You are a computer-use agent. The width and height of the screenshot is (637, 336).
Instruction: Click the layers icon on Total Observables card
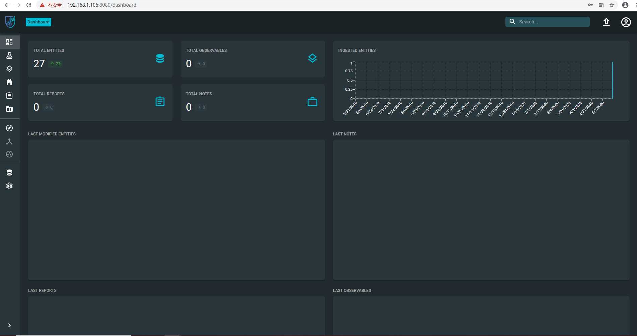click(312, 58)
